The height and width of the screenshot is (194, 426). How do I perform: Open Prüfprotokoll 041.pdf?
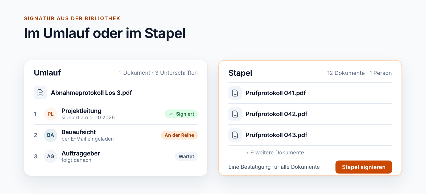pyautogui.click(x=276, y=93)
